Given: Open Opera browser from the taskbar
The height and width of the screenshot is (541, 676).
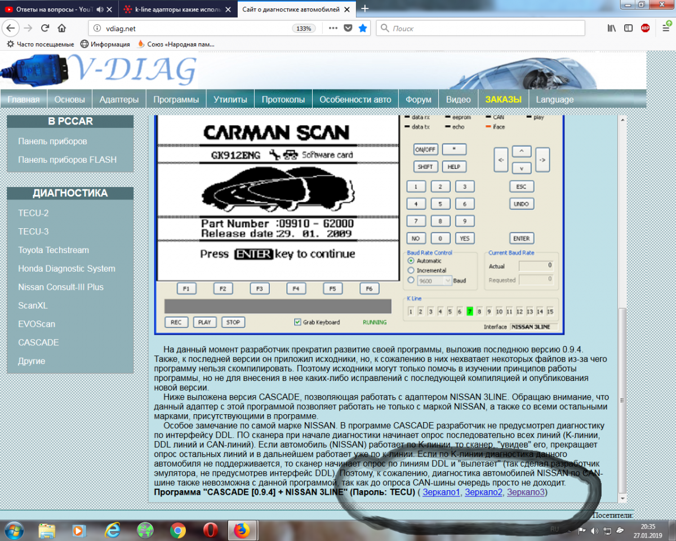Looking at the screenshot, I should coord(211,530).
